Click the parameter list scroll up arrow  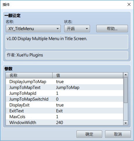point(126,75)
